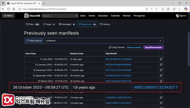Open the Find games page
This screenshot has height=108, width=190.
[139, 16]
